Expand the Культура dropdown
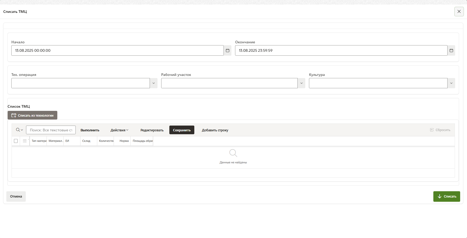This screenshot has height=238, width=467. pyautogui.click(x=451, y=83)
